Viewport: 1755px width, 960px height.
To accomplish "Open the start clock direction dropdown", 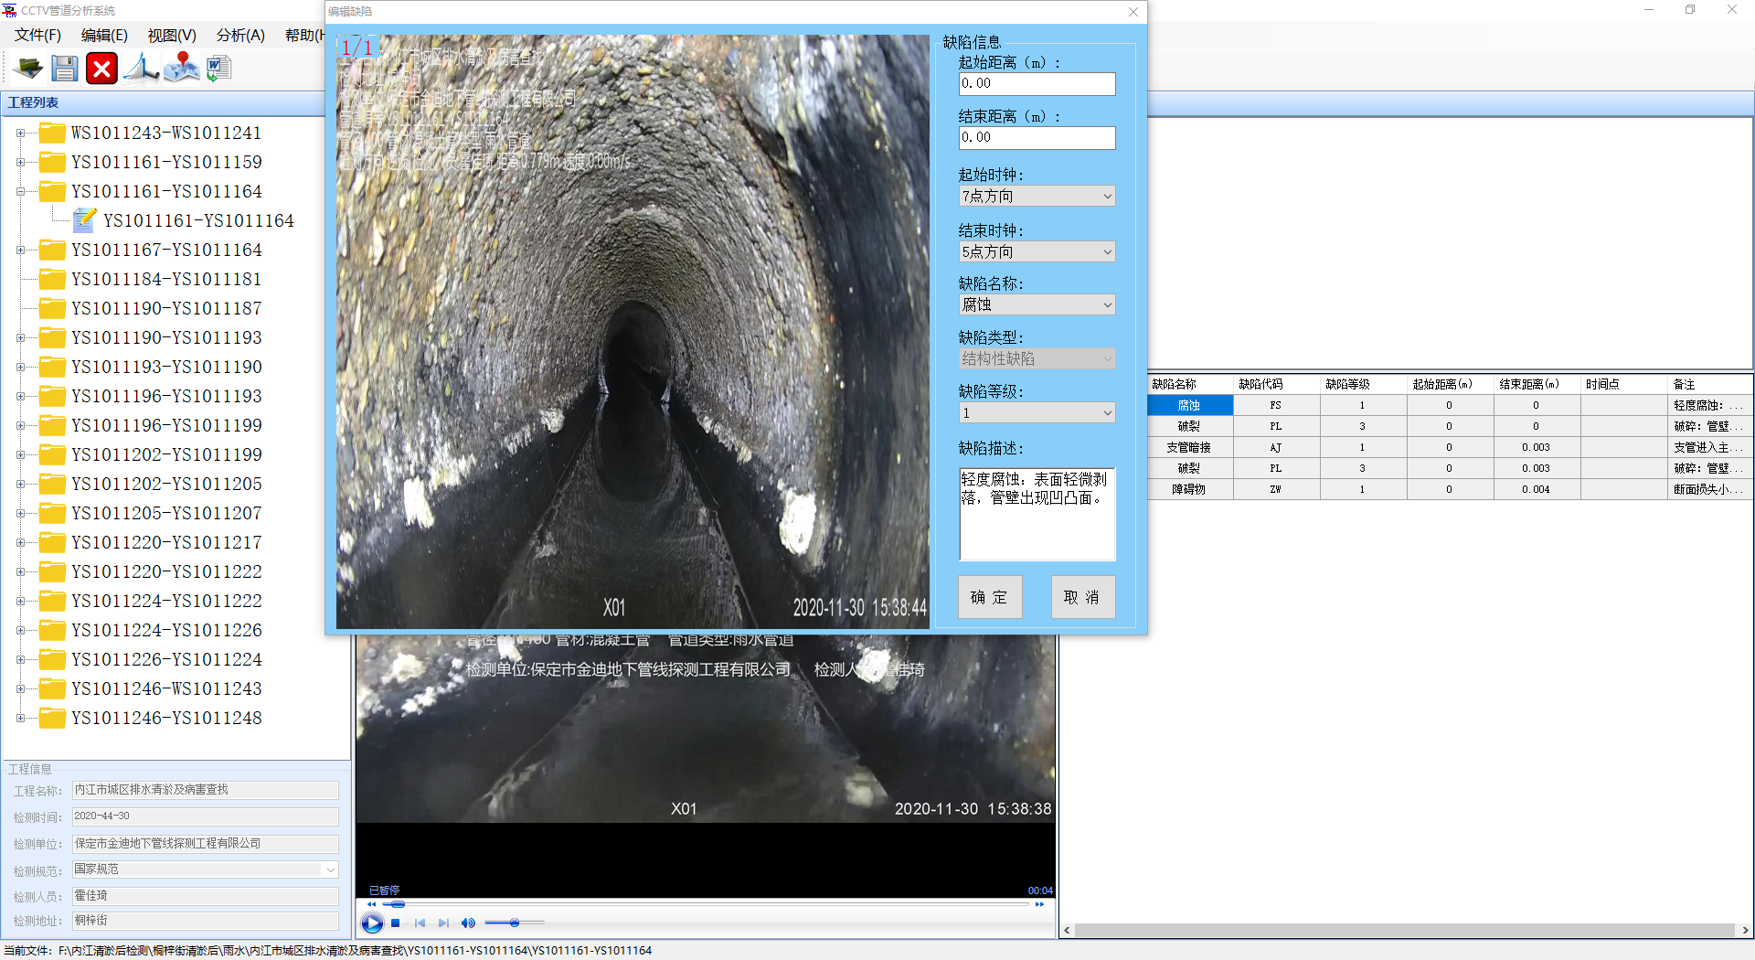I will (1037, 197).
